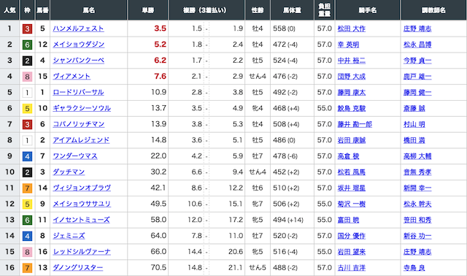
Task: Open horse page for ロードリバーサル
Action: pyautogui.click(x=78, y=92)
